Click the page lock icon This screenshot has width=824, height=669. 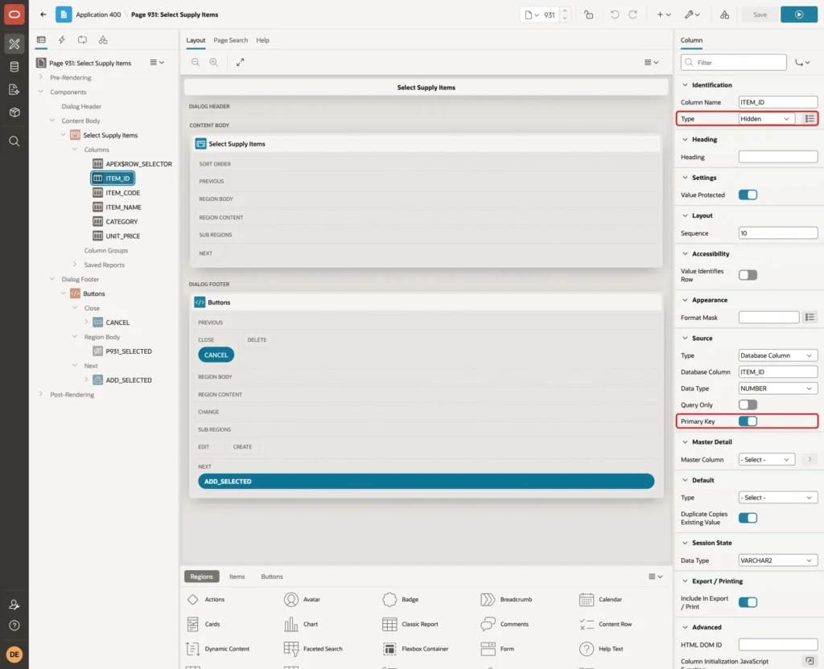click(588, 14)
